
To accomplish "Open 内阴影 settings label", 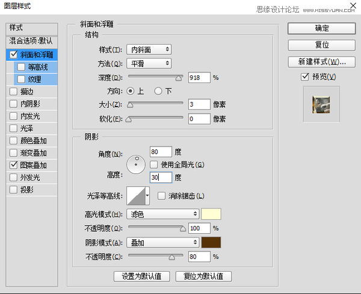I will tap(30, 104).
